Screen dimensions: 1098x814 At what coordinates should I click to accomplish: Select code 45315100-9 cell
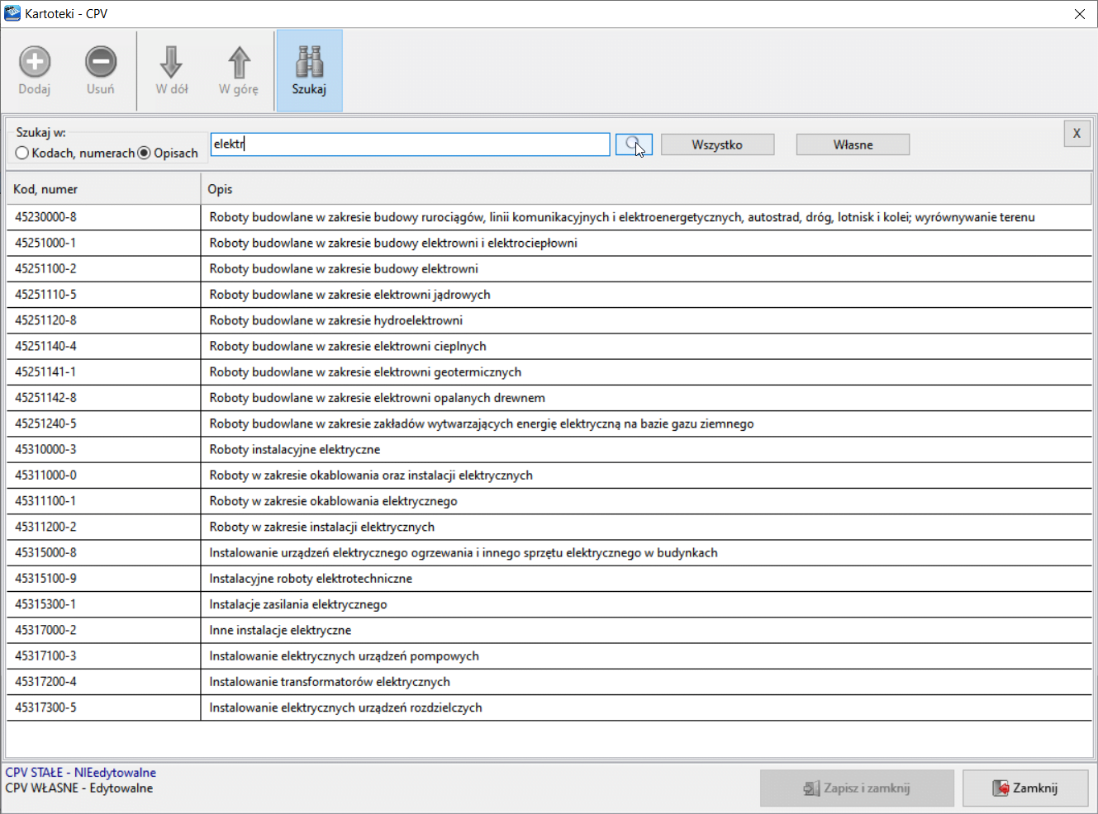(103, 579)
